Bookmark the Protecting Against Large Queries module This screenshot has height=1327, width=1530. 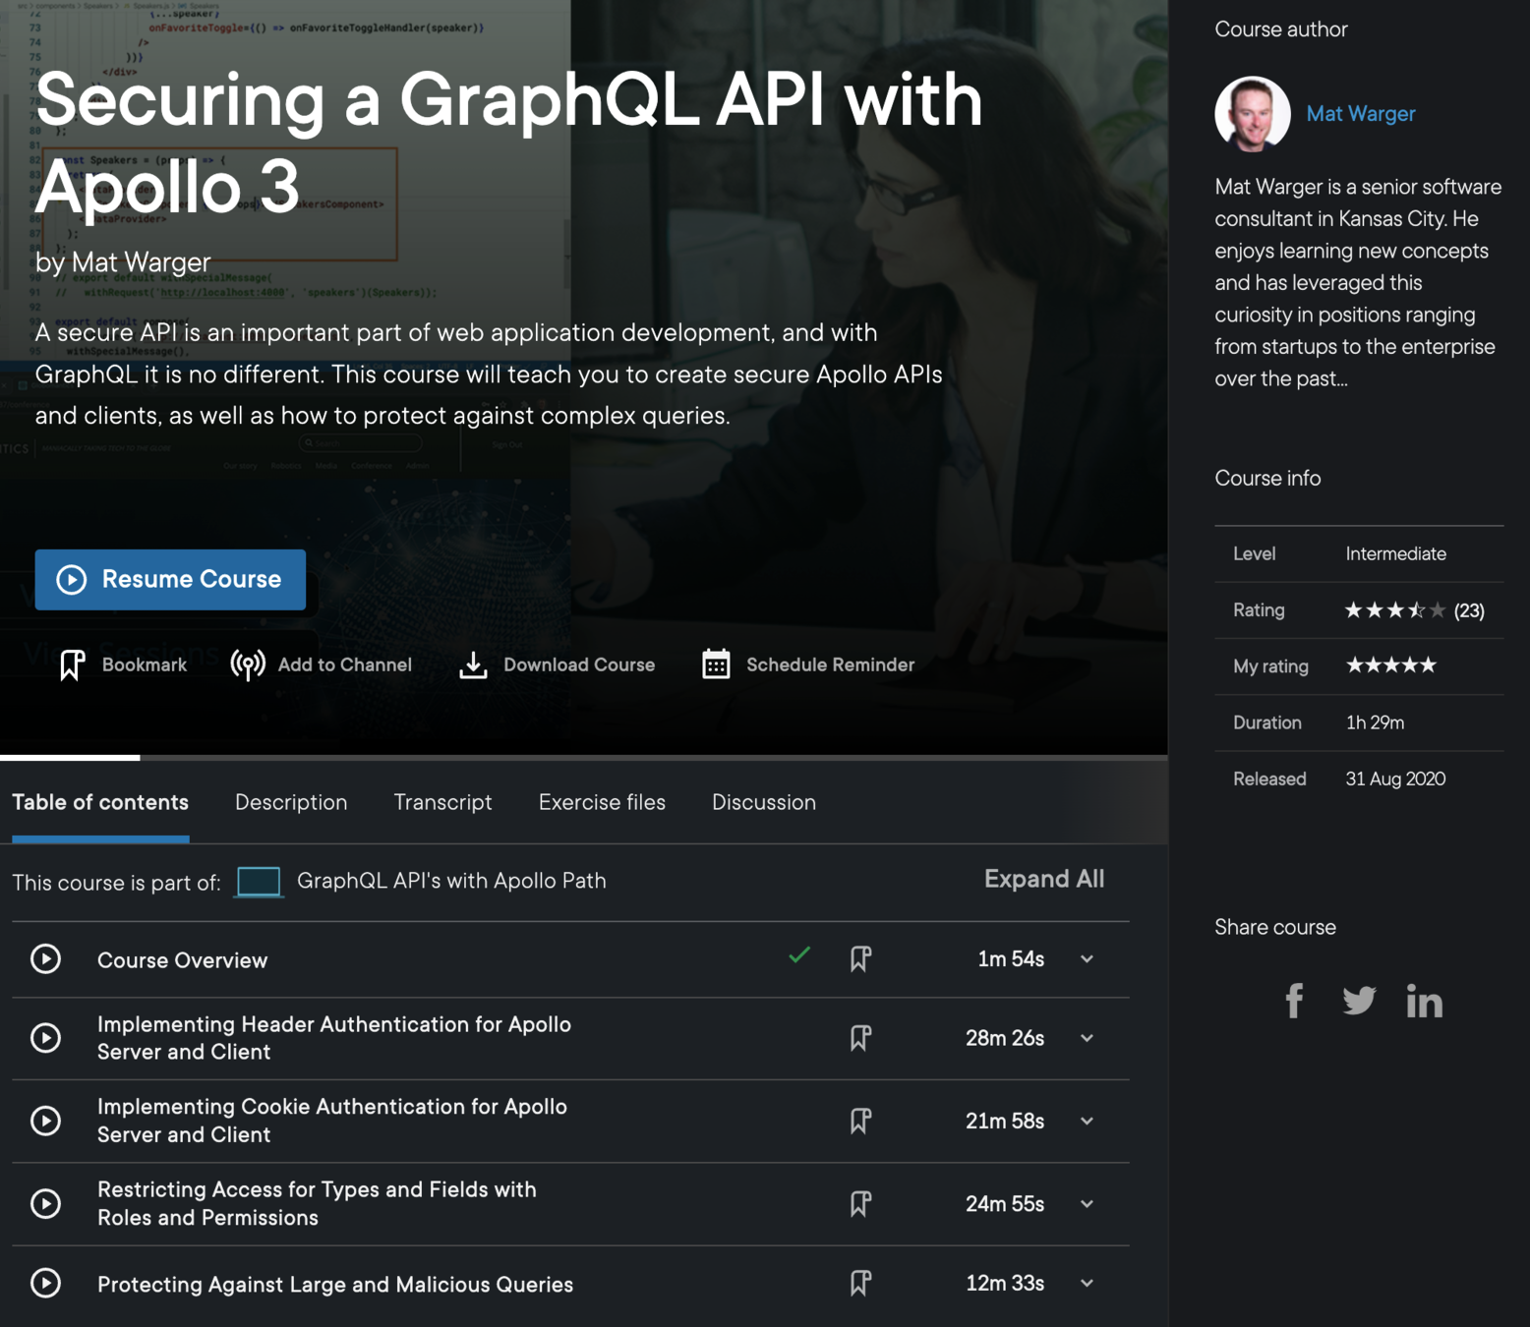(x=860, y=1283)
